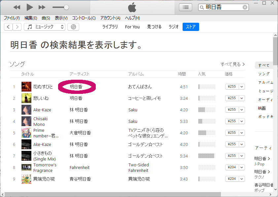Expand price dropdown arrow for Chiisaki Mono

[x=242, y=121]
